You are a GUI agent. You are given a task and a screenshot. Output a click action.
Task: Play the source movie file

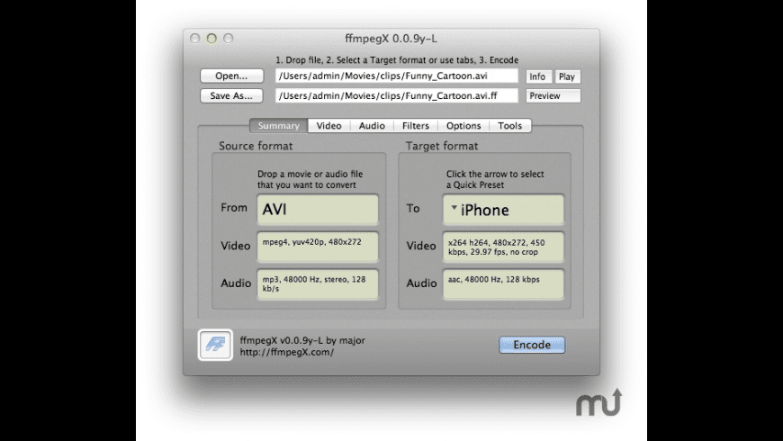coord(567,76)
